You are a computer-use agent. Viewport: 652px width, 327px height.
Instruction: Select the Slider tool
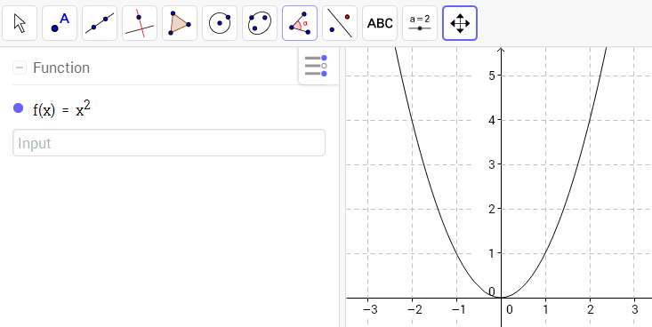point(420,23)
